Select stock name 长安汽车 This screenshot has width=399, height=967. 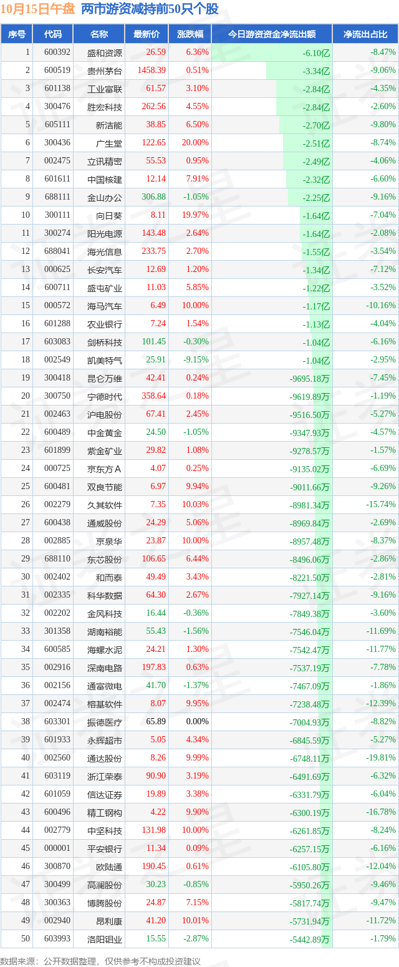(x=105, y=270)
